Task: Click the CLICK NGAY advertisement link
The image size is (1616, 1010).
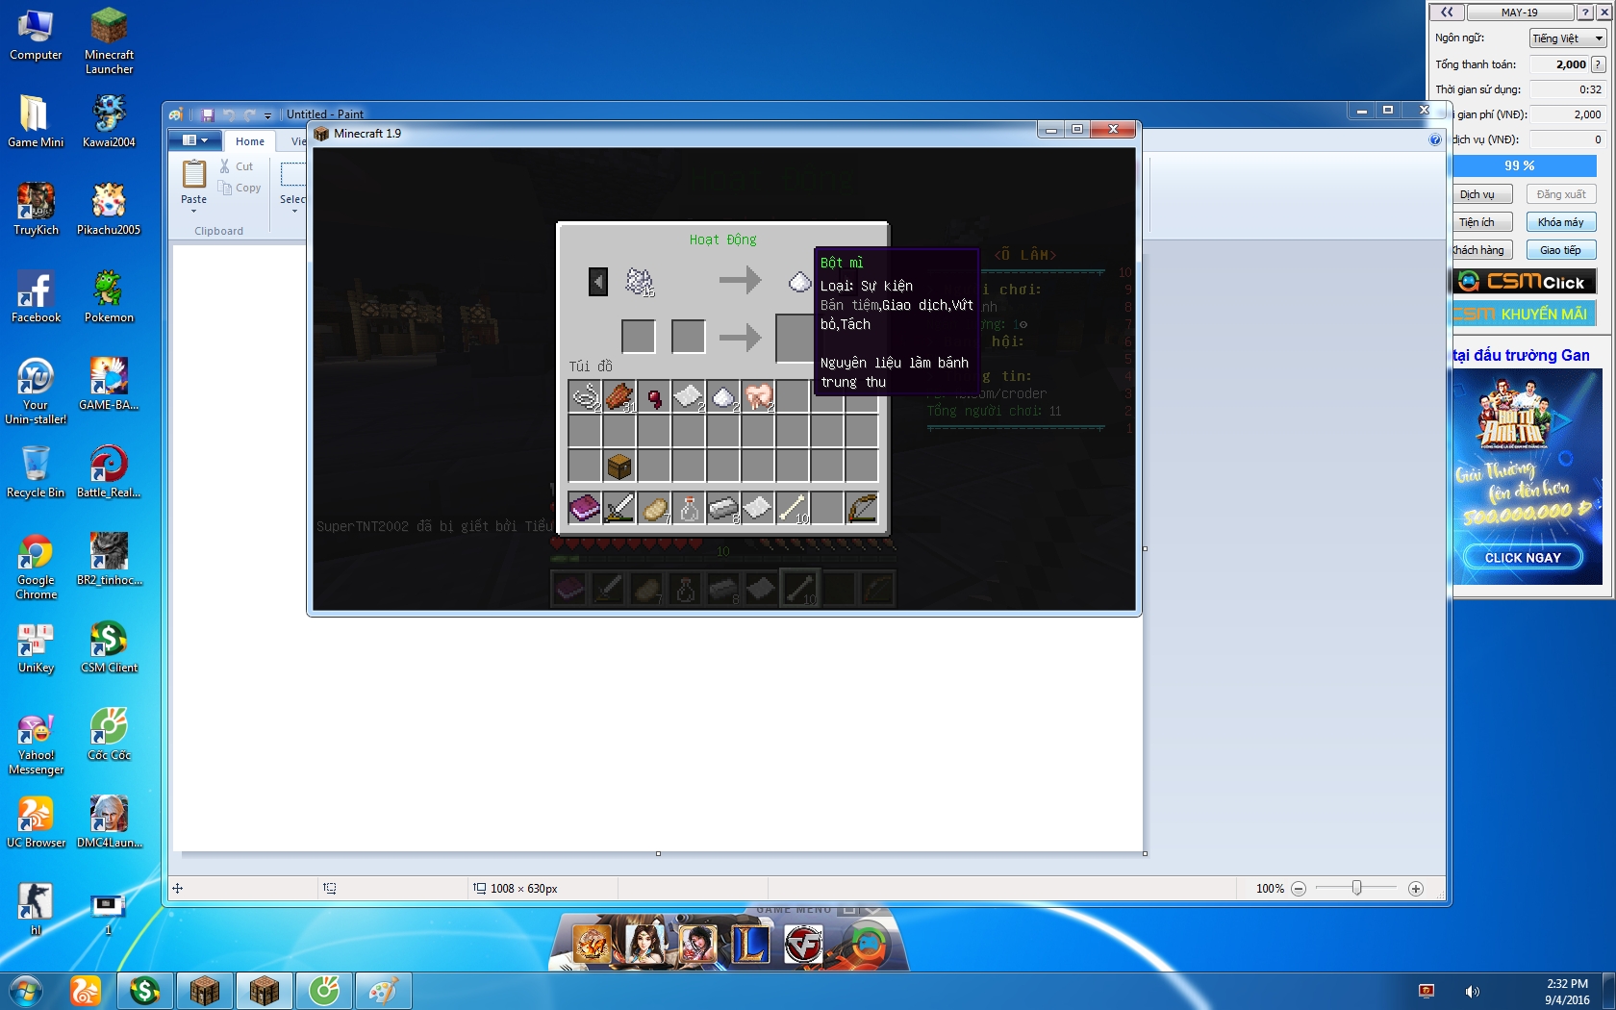Action: coord(1523,557)
